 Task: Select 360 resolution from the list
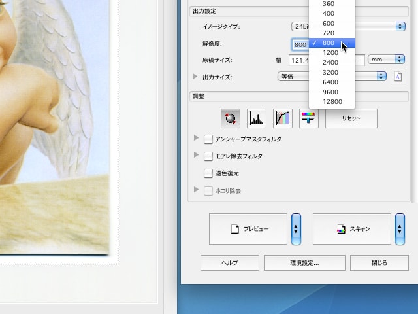[332, 4]
